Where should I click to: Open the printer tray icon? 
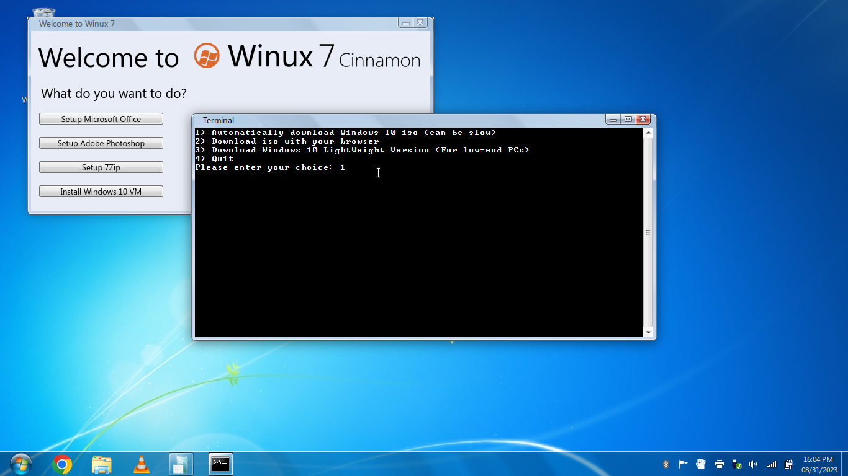pyautogui.click(x=719, y=464)
